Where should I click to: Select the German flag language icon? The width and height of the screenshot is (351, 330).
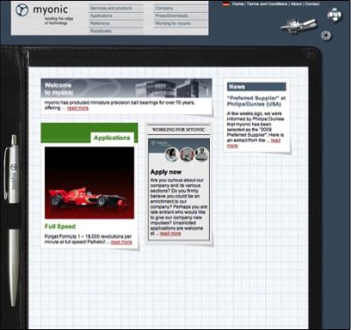[x=226, y=4]
